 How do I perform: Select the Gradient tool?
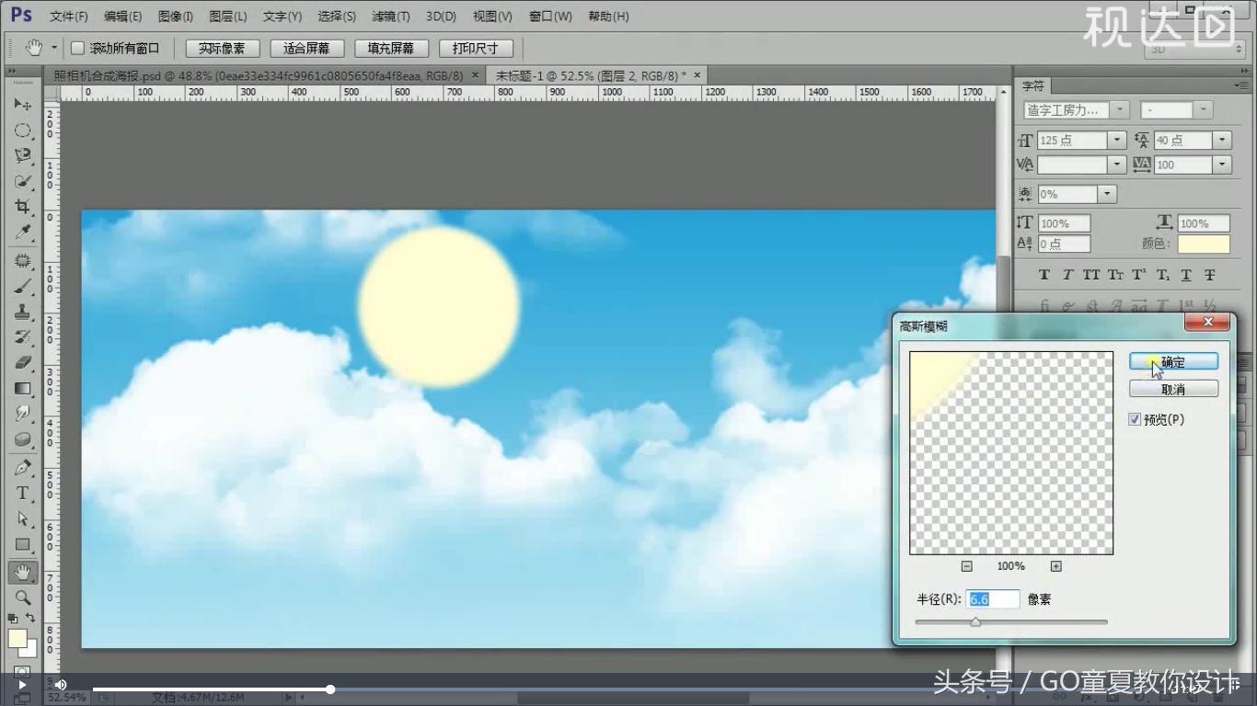point(23,388)
